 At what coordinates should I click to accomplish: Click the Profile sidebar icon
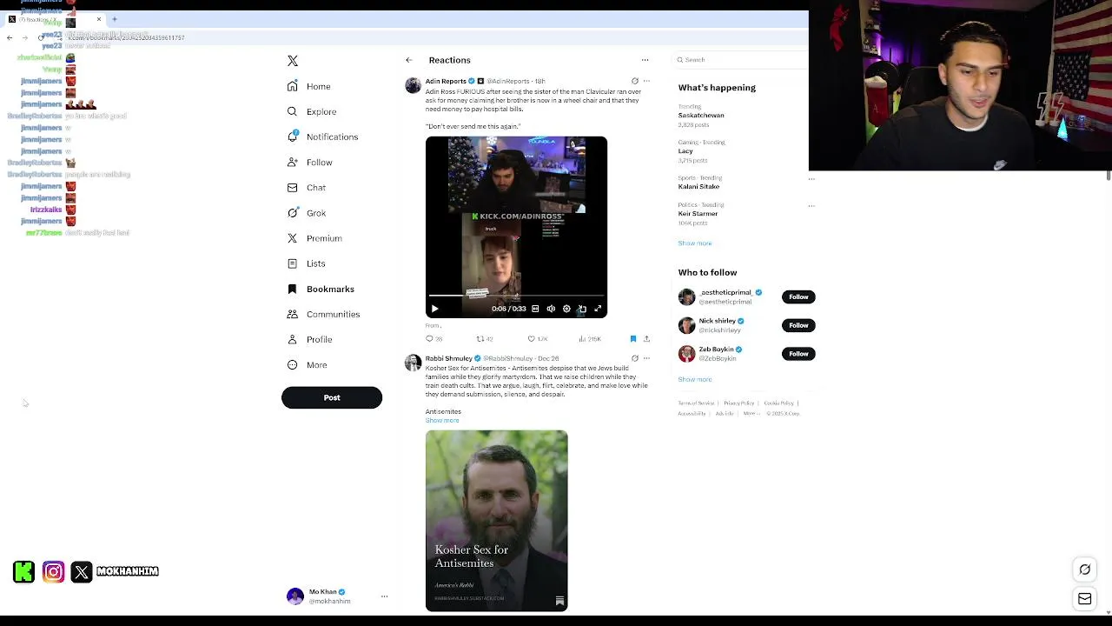click(293, 339)
